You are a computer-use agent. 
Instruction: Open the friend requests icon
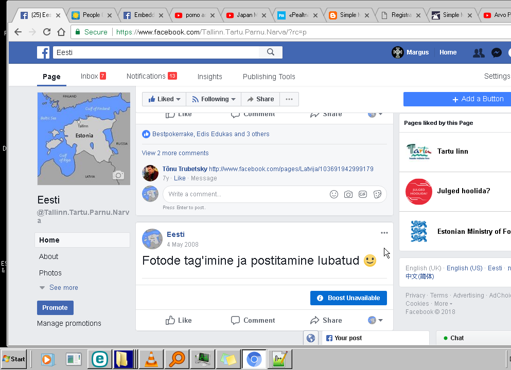click(x=479, y=53)
